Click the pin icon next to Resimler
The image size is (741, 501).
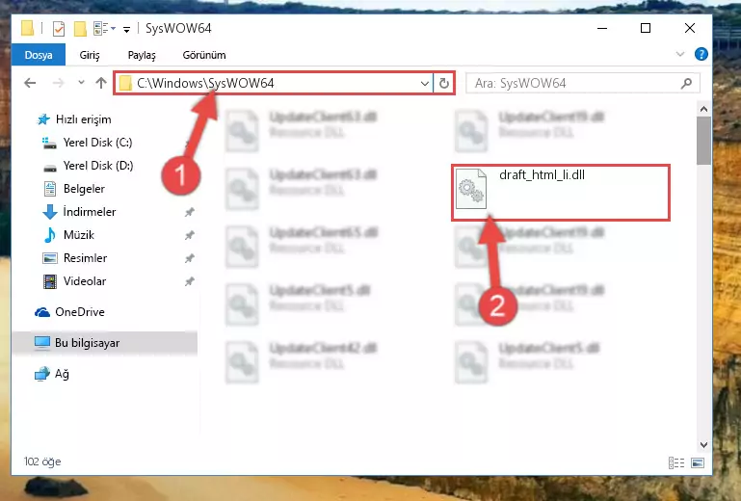190,258
